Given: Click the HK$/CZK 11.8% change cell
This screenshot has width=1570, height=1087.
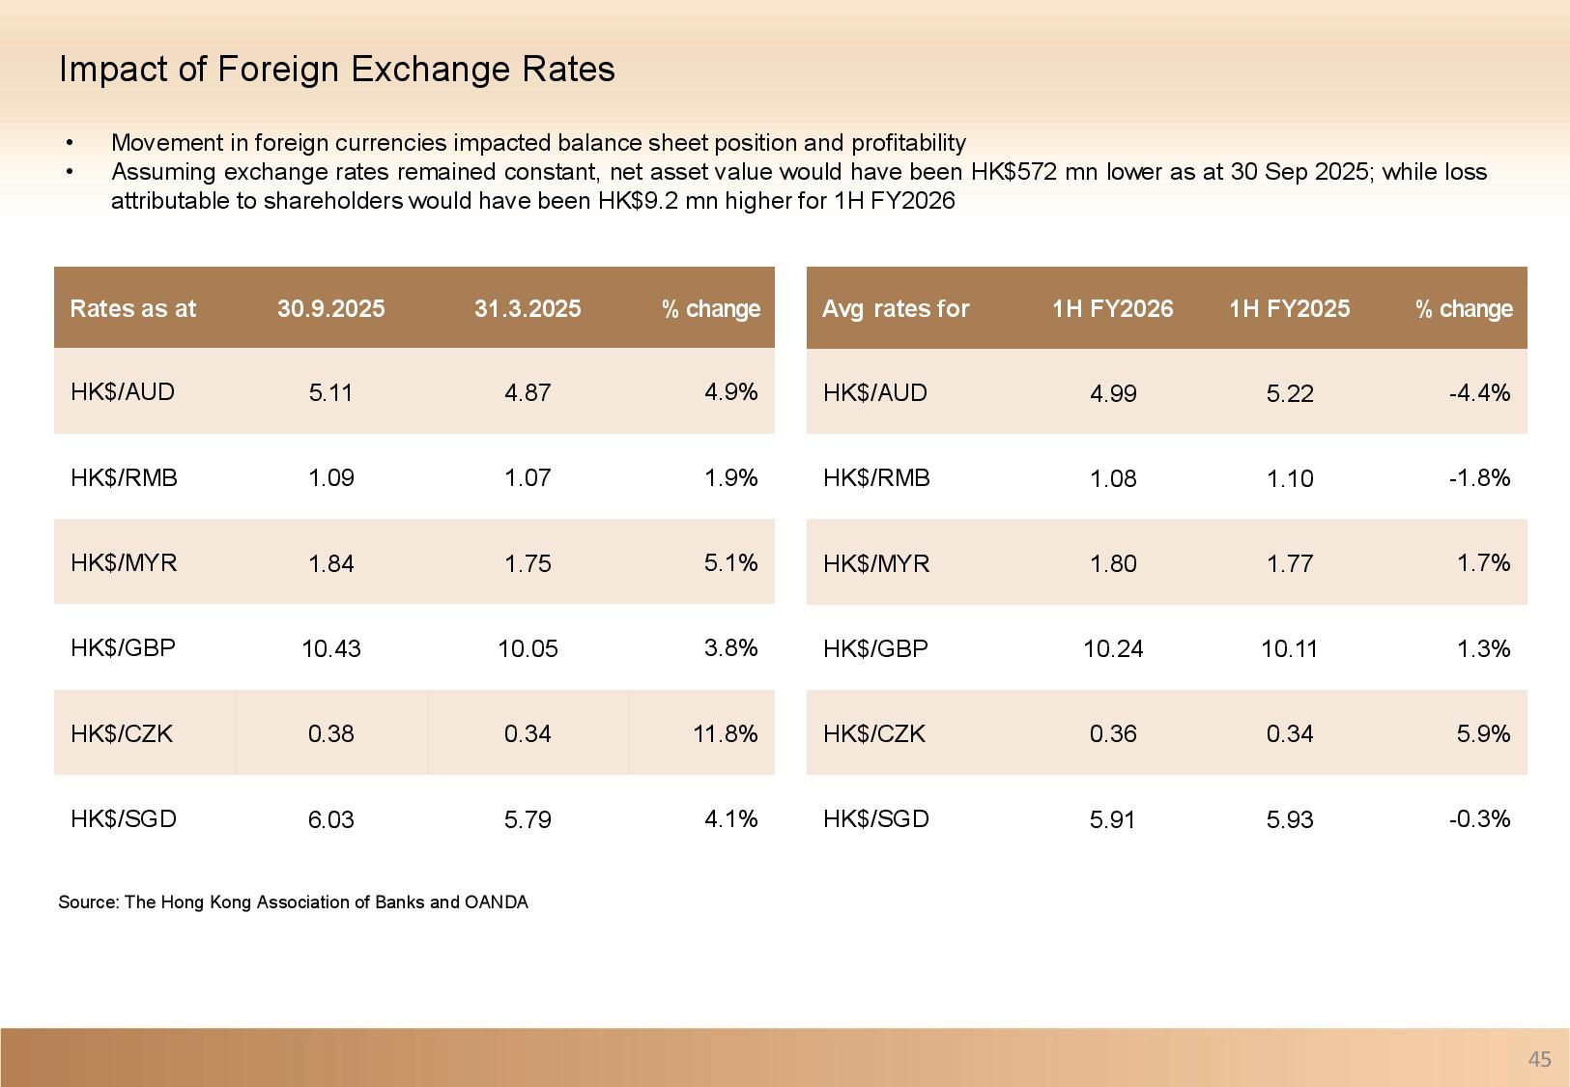Looking at the screenshot, I should [x=725, y=733].
